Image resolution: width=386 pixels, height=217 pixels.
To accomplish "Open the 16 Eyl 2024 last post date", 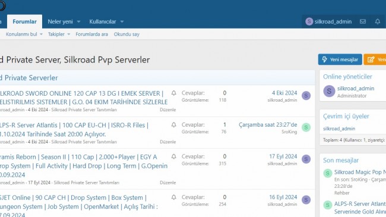I will pos(283,197).
